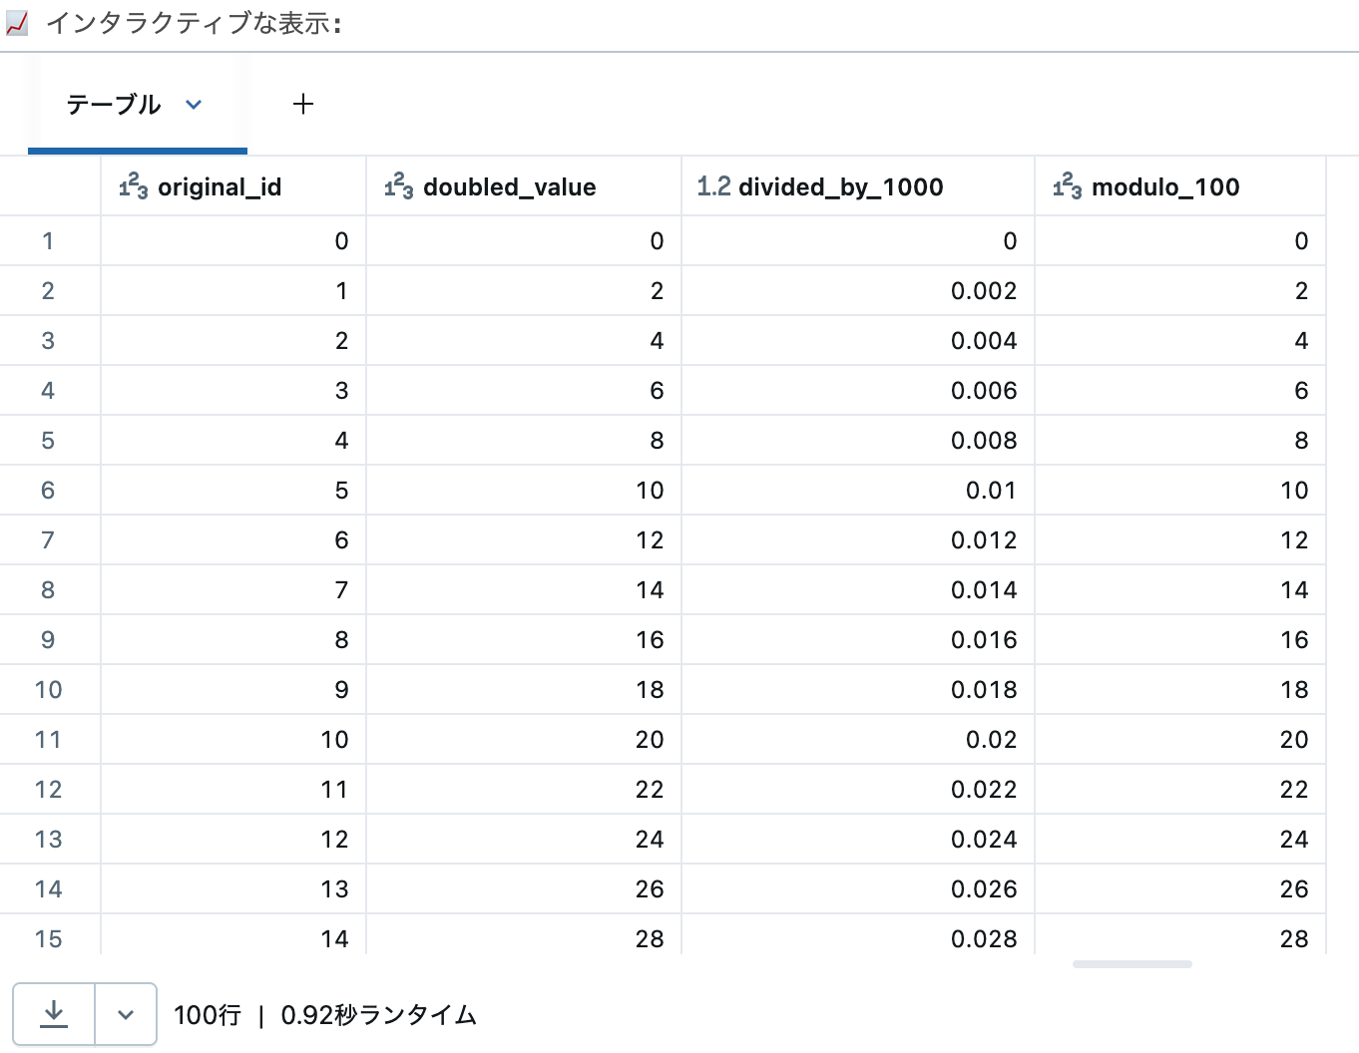This screenshot has width=1359, height=1053.
Task: Click the 0.92秒ランタイム runtime text
Action: pyautogui.click(x=379, y=1014)
